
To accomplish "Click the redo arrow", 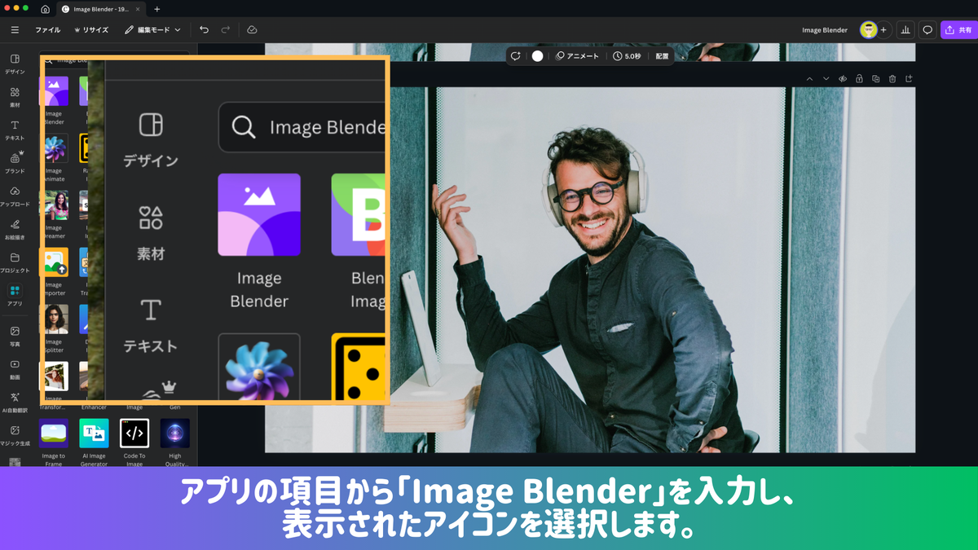I will click(226, 30).
